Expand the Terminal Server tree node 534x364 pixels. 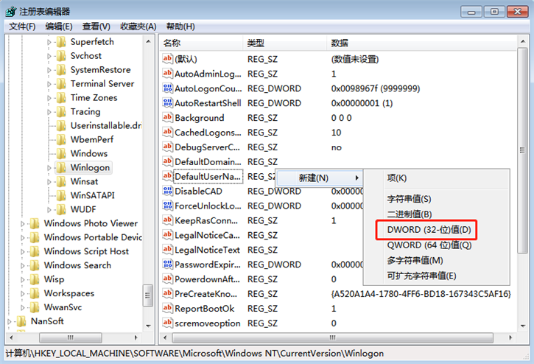tap(50, 84)
